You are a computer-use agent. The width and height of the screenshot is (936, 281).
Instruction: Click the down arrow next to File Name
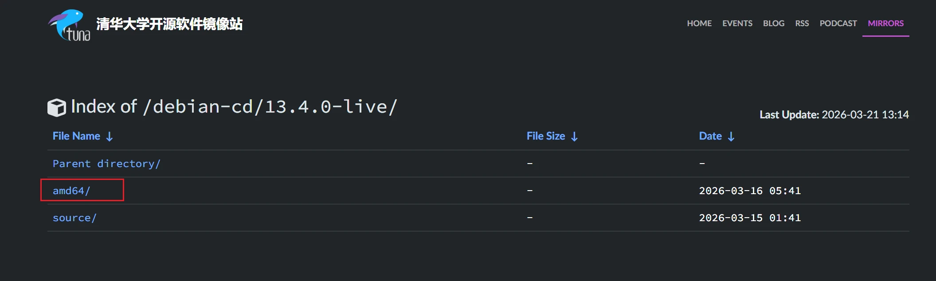tap(110, 137)
